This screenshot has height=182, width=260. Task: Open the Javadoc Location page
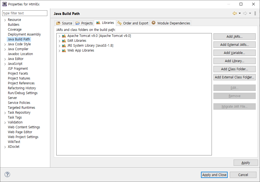20,54
